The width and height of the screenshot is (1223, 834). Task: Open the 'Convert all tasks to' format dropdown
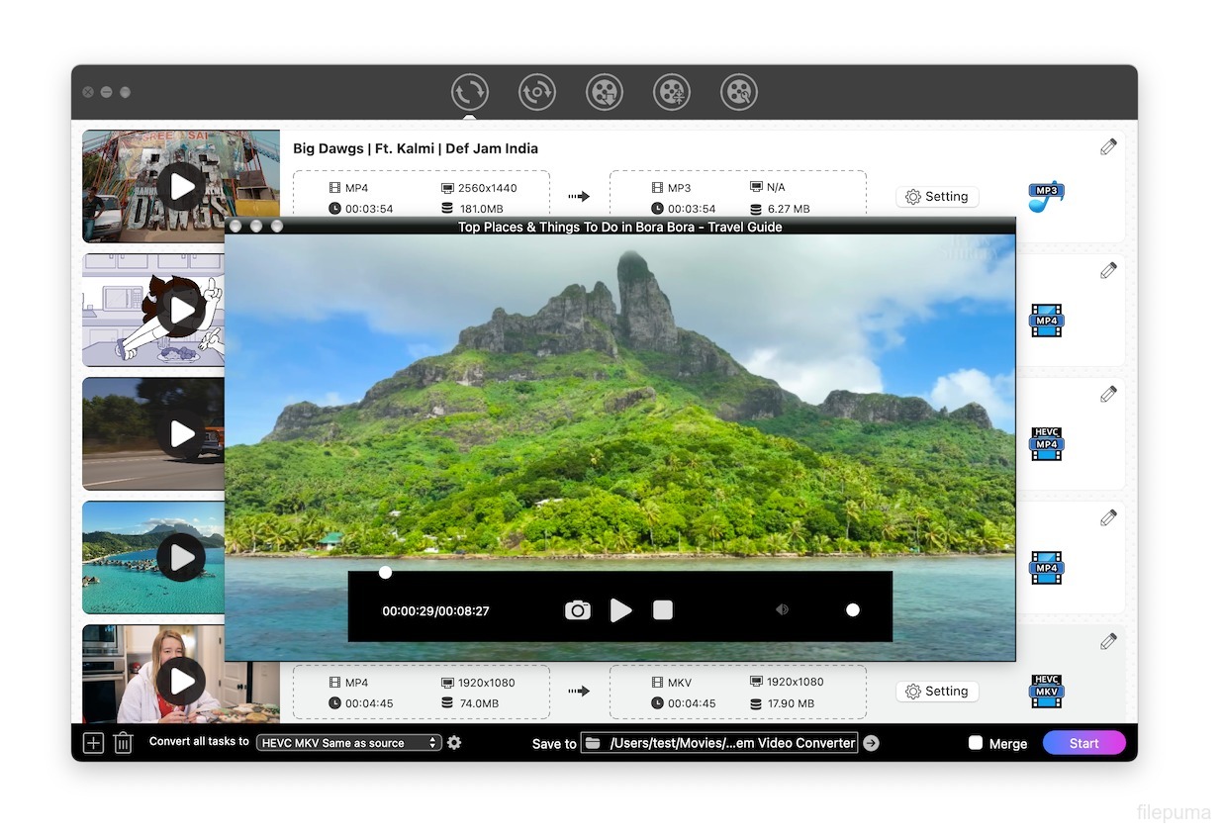(x=348, y=743)
